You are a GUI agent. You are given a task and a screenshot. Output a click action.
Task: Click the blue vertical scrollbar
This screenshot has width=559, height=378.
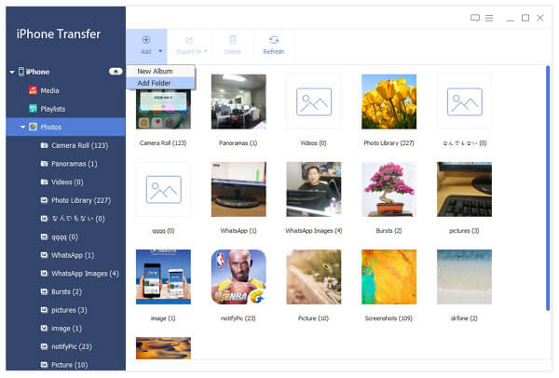point(548,188)
